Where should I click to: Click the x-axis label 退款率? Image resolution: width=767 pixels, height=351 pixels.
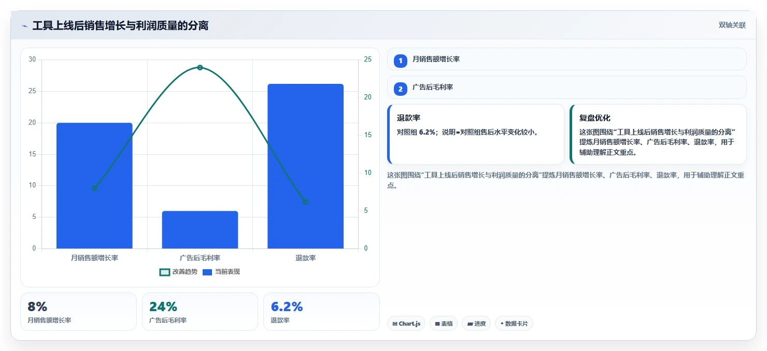pos(305,258)
